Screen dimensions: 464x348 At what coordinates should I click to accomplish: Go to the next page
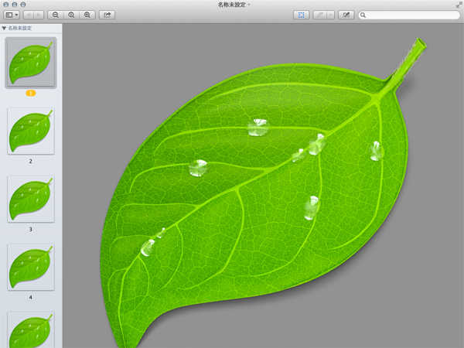[39, 15]
